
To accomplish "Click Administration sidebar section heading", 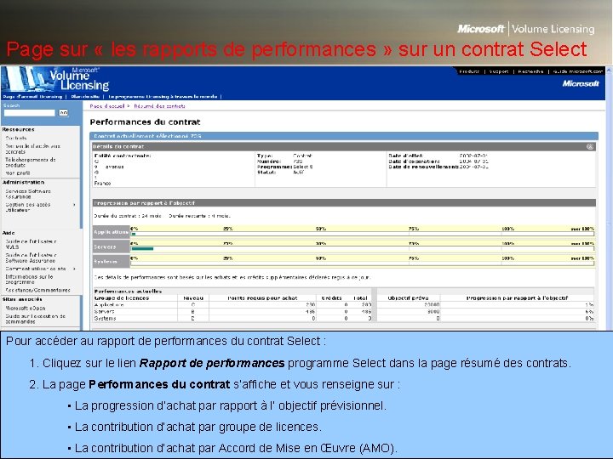I will [x=24, y=182].
